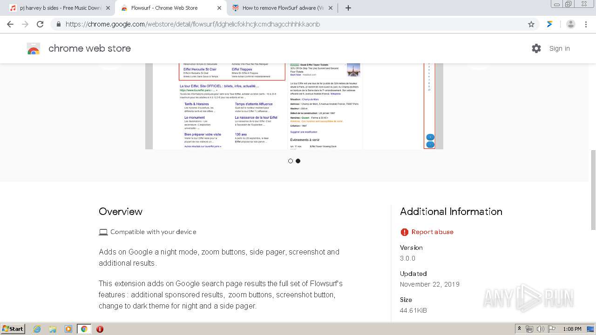
Task: Open the Action Center flag icon
Action: 552,329
